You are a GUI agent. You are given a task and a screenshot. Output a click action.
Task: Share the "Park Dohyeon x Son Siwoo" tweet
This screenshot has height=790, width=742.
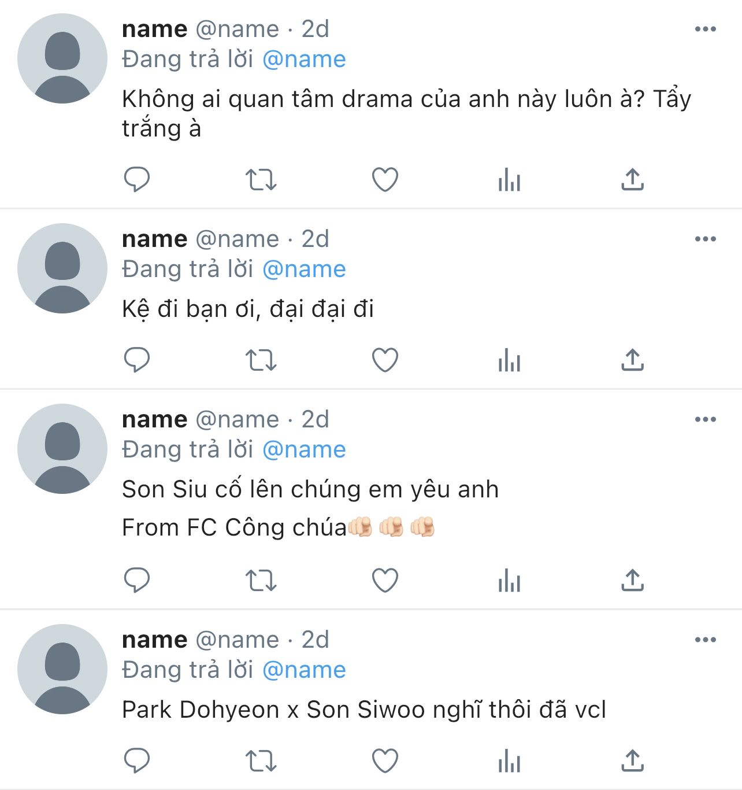click(633, 760)
